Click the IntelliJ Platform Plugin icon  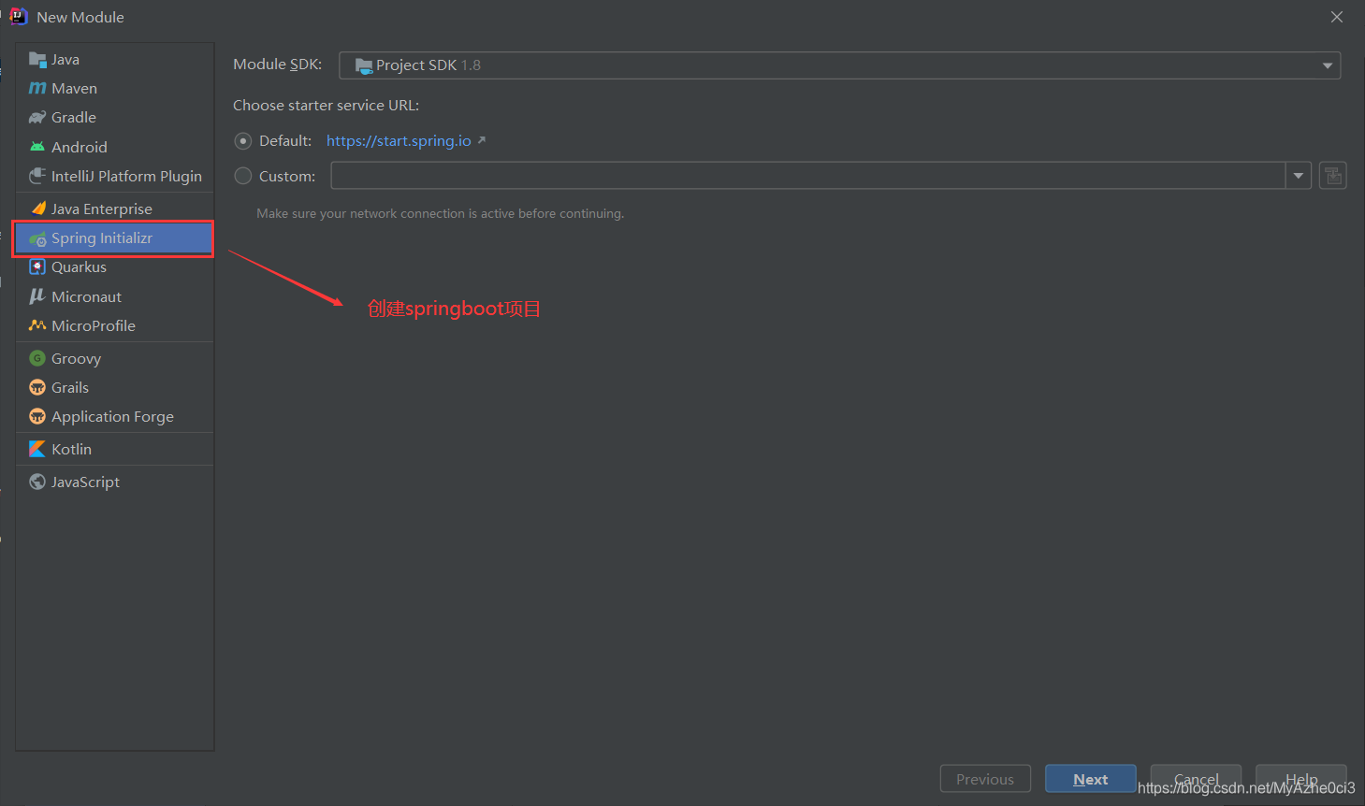tap(37, 176)
